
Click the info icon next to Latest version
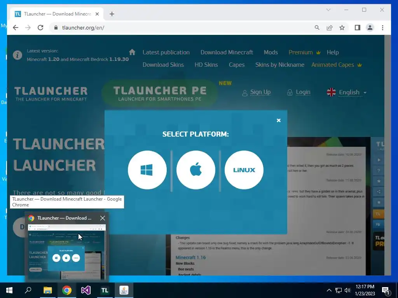click(x=17, y=55)
